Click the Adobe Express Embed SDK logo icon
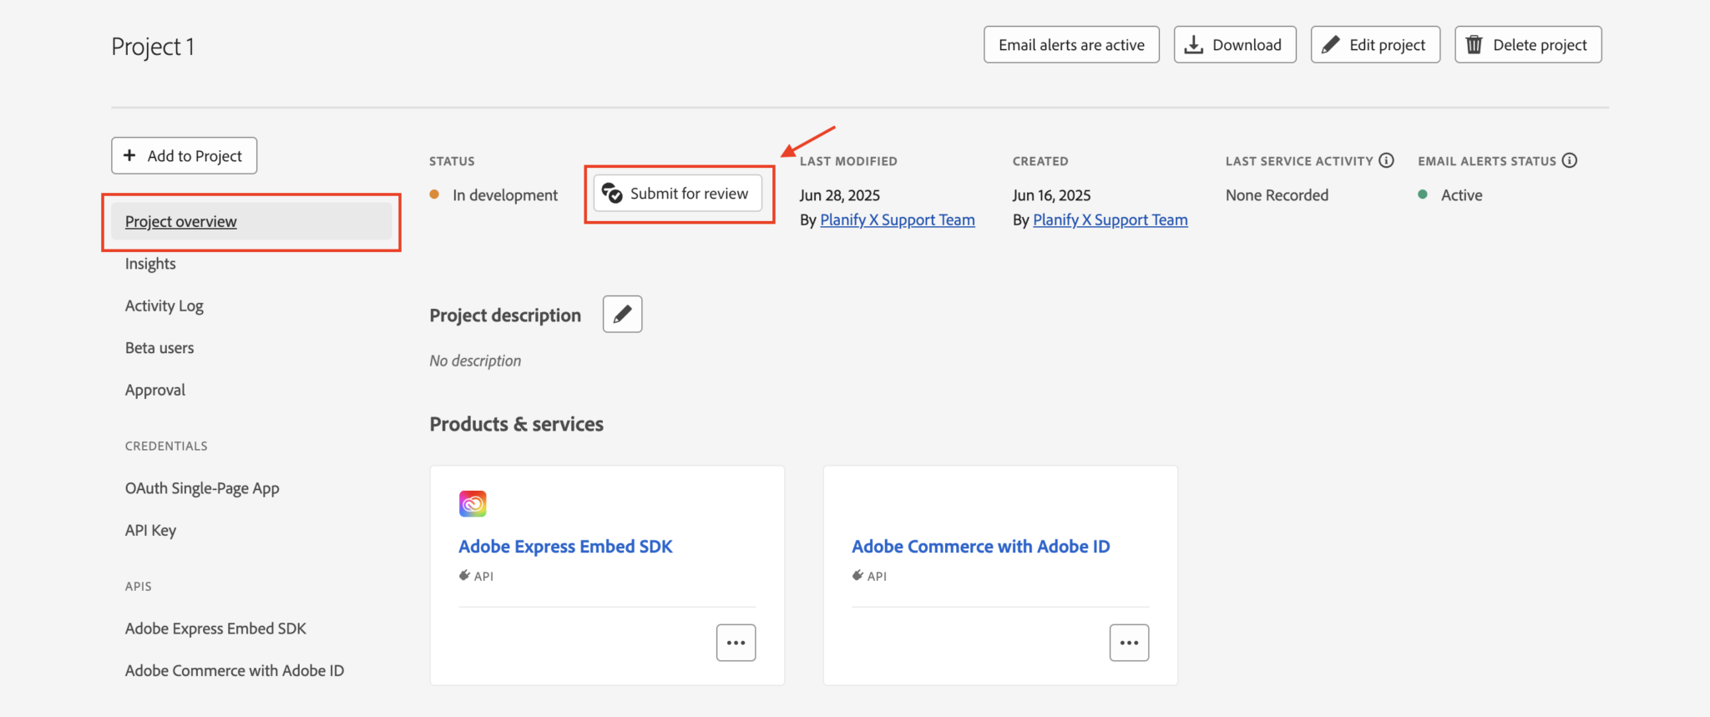The image size is (1710, 717). pyautogui.click(x=473, y=503)
